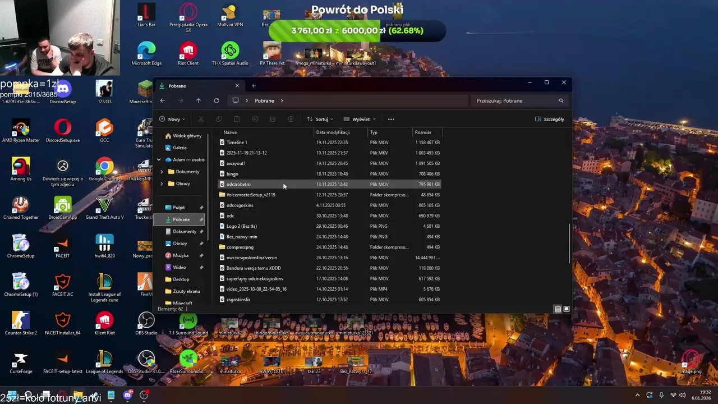Open the three-dots more options menu

[391, 119]
